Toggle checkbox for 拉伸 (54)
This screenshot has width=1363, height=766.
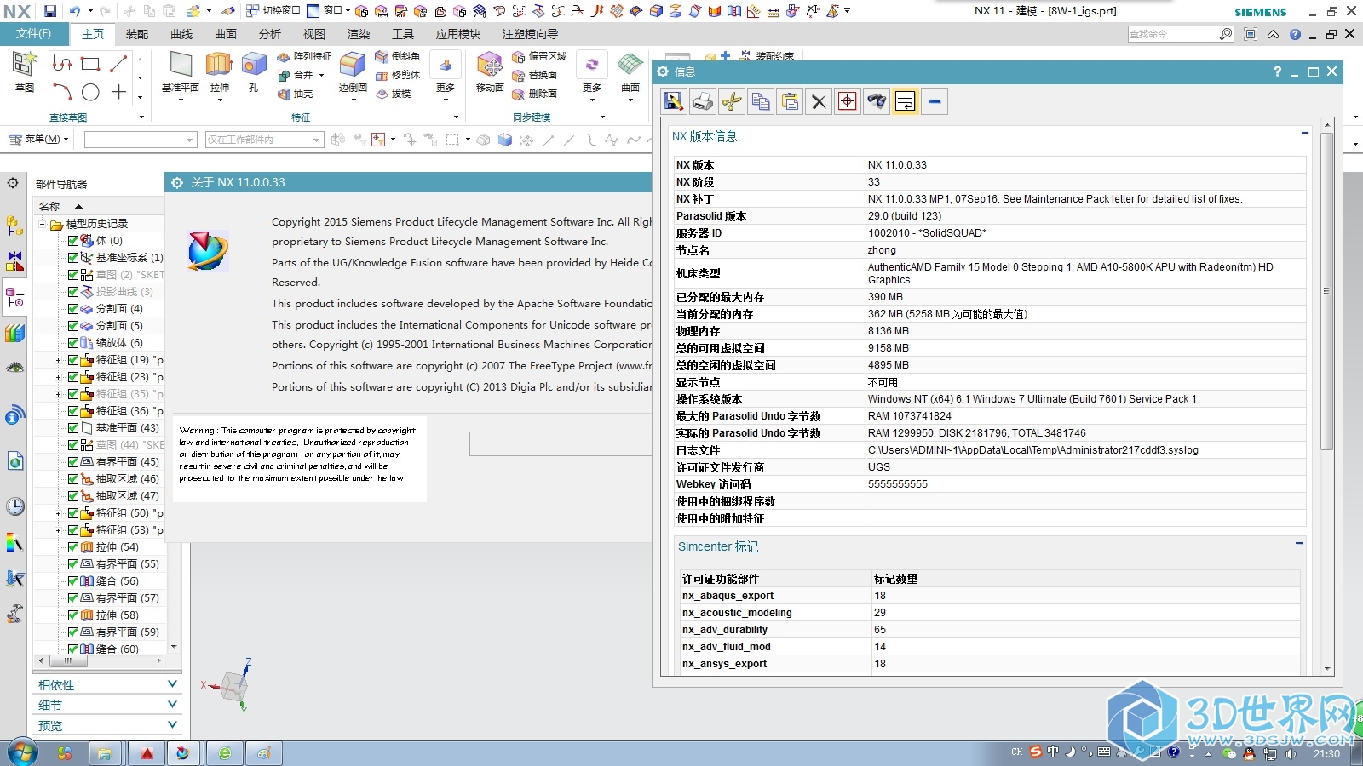pyautogui.click(x=73, y=547)
